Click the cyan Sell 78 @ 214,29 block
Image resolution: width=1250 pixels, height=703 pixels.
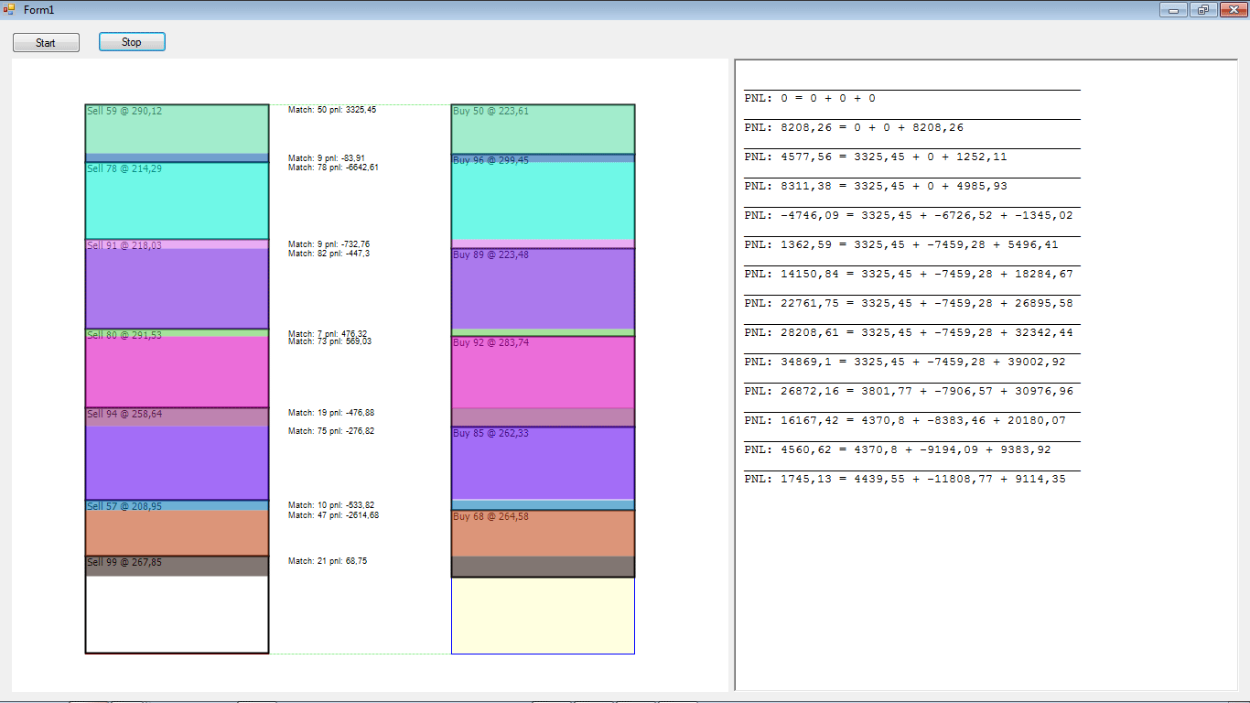[x=177, y=201]
